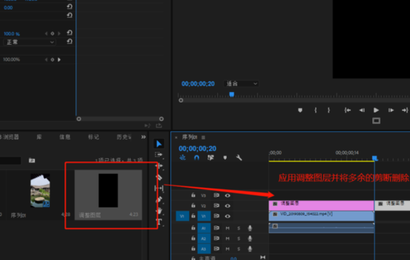The height and width of the screenshot is (260, 410).
Task: Select the Track Select Forward tool
Action: [x=159, y=155]
